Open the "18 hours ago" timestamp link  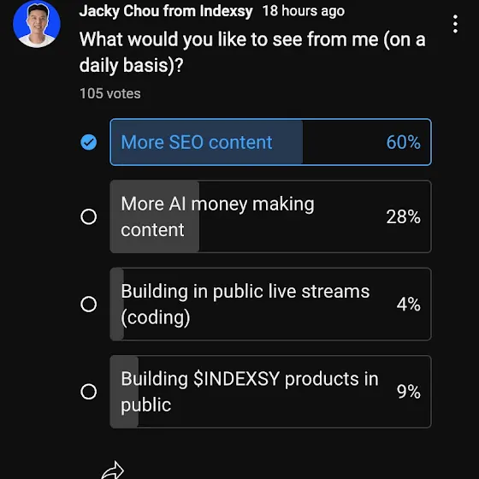pos(304,11)
